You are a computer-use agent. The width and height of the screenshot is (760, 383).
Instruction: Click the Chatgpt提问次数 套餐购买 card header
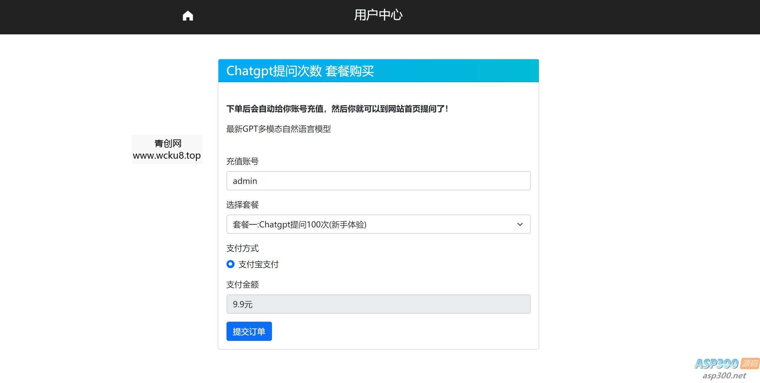(300, 71)
